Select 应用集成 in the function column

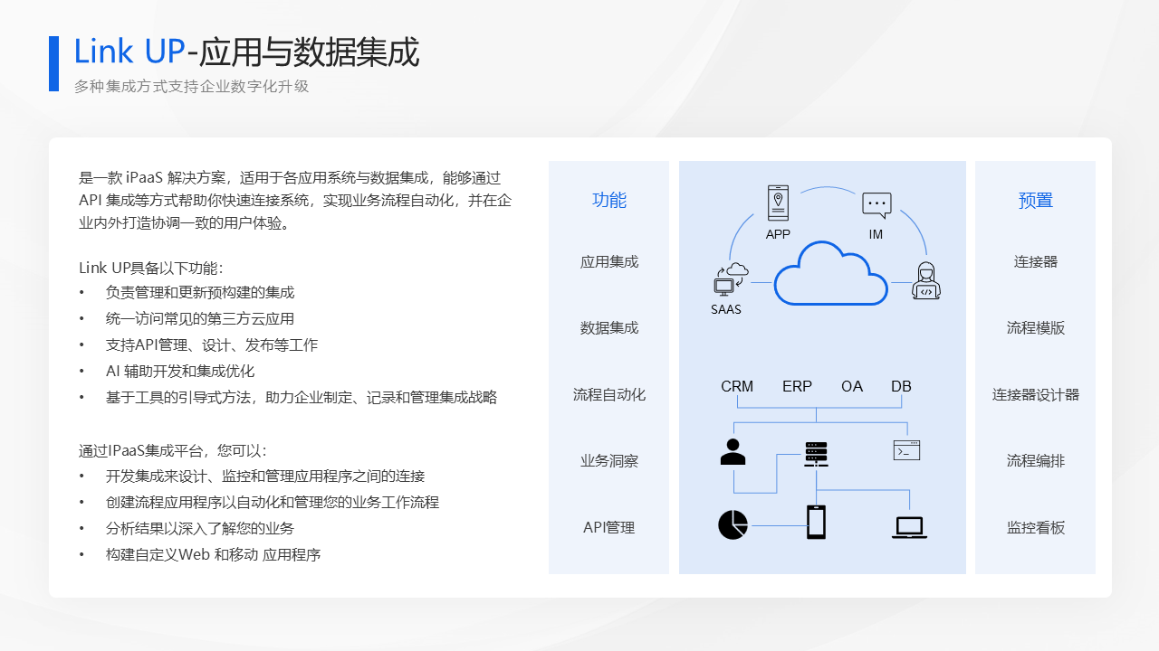pyautogui.click(x=609, y=261)
